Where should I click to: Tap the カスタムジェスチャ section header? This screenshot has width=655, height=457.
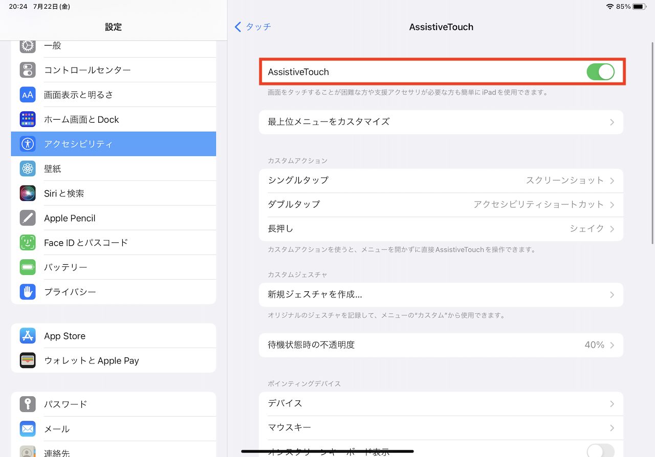(x=298, y=275)
